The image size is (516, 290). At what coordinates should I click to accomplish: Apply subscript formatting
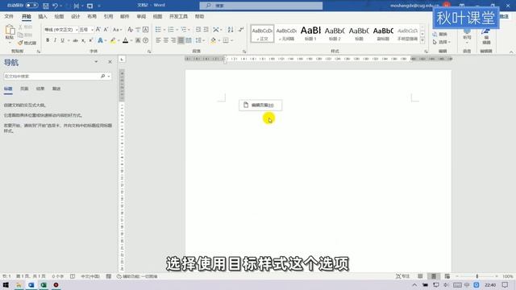click(x=83, y=40)
